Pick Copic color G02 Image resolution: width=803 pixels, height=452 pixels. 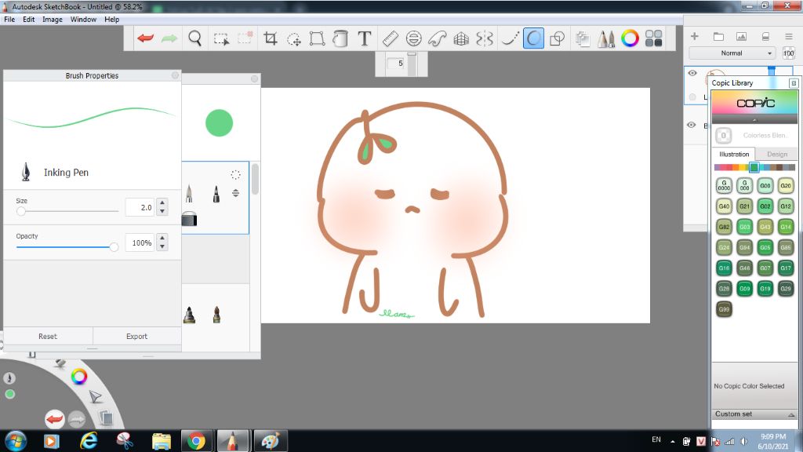765,206
